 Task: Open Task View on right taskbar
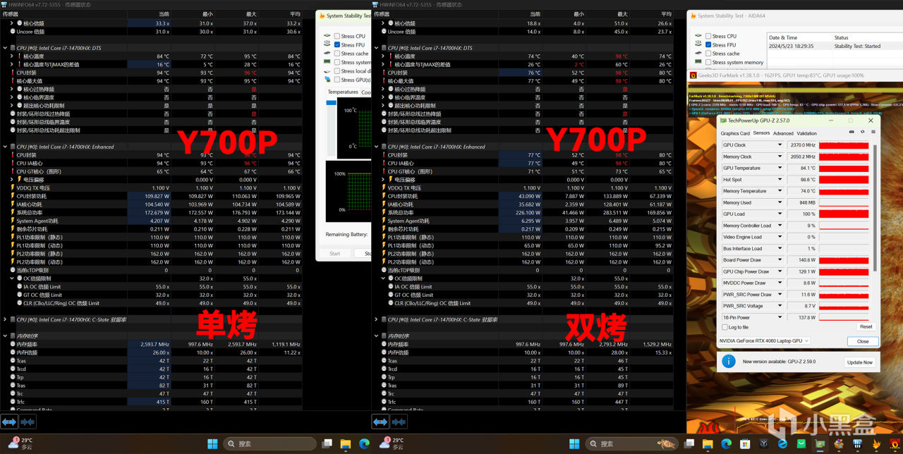690,443
